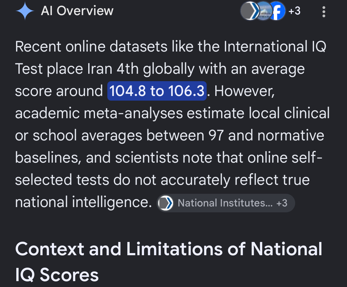Click the blue AI Overview sparkle icon

click(x=25, y=11)
